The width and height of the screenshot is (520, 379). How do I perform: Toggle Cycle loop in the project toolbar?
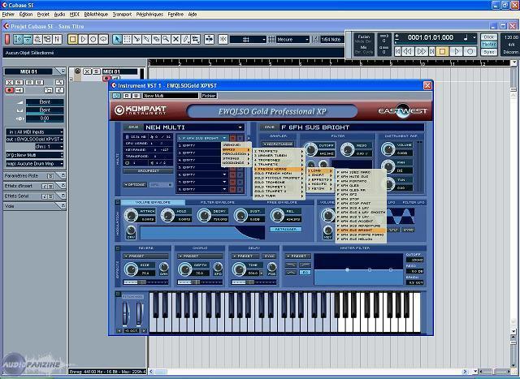(103, 40)
